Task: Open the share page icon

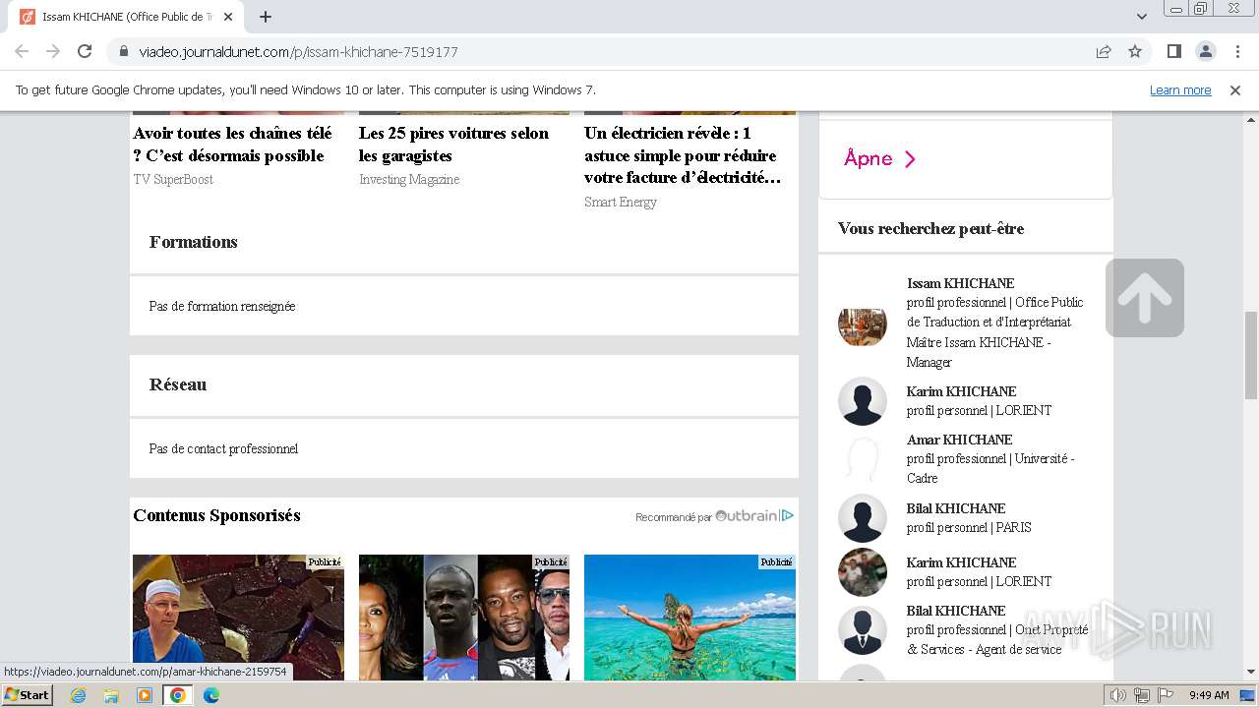Action: [1104, 51]
